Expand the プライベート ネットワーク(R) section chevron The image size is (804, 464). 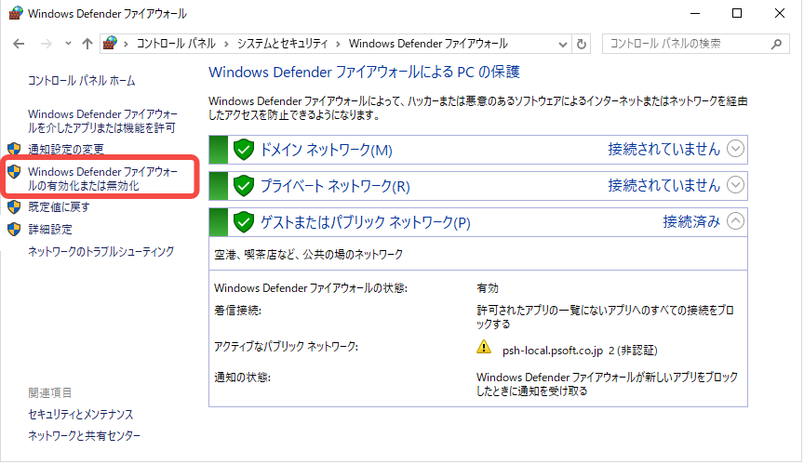735,185
